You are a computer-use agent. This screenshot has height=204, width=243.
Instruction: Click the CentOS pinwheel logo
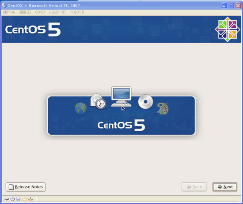point(228,30)
